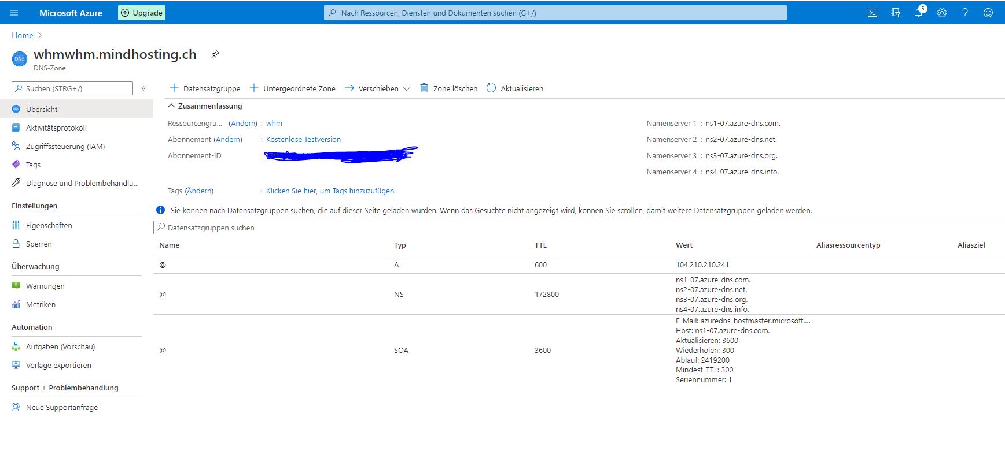Screen dimensions: 1005x462
Task: Sort by TTL column header
Action: 540,245
